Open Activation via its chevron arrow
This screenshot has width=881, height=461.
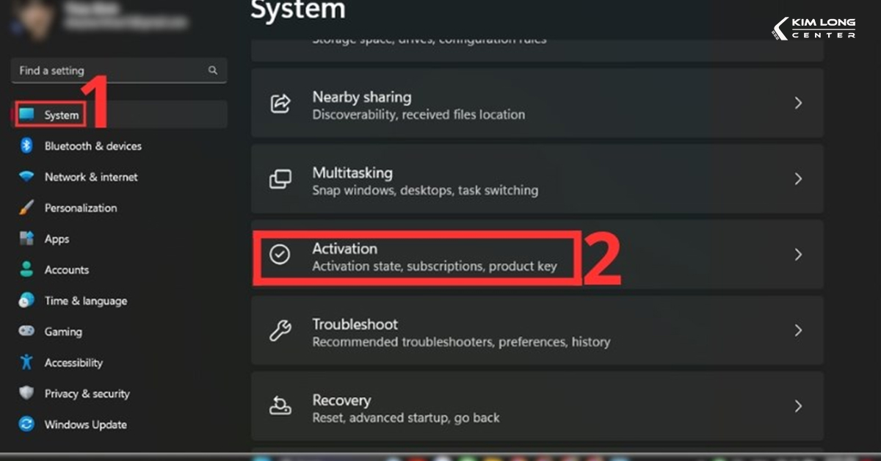[x=798, y=255]
